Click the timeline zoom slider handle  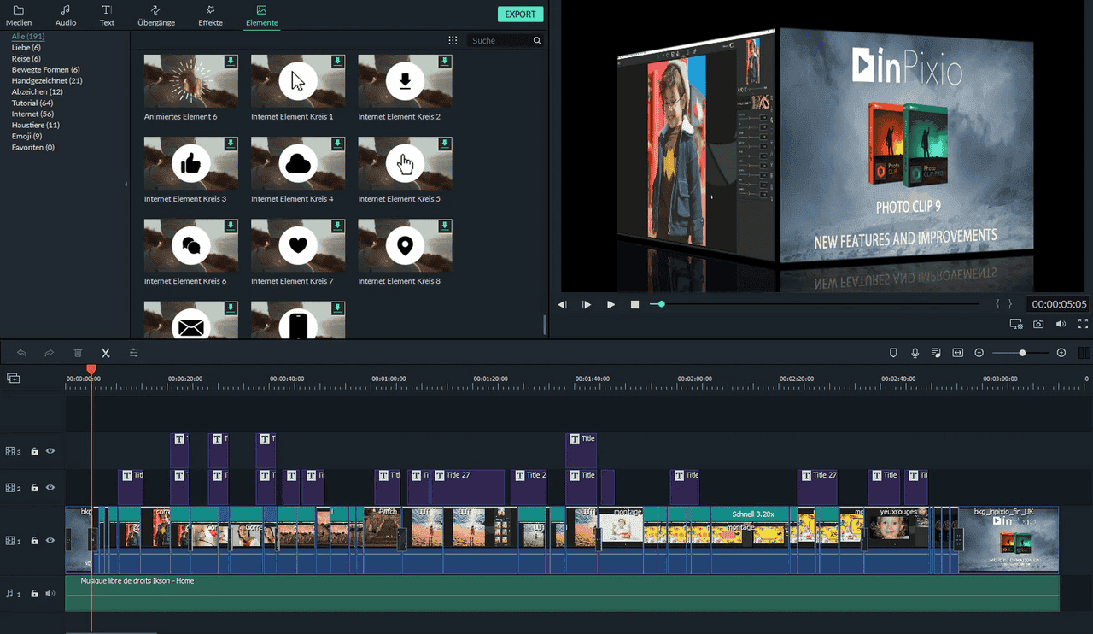tap(1022, 353)
